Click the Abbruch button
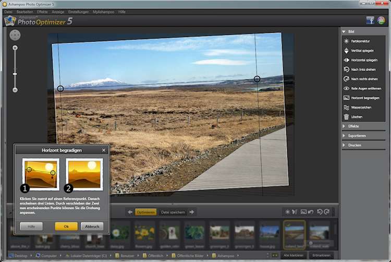 92,227
